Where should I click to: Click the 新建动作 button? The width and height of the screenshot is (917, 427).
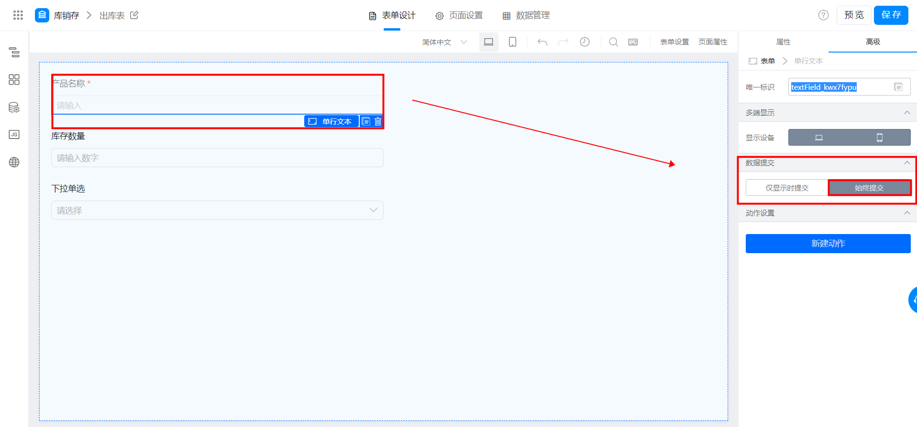828,244
